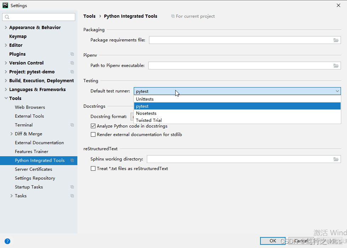Screen dimensions: 347x248
Task: Expand Build, Execution, Deployment section
Action: click(x=6, y=80)
